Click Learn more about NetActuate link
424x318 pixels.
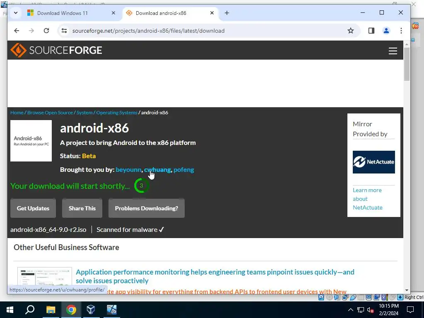(x=368, y=199)
